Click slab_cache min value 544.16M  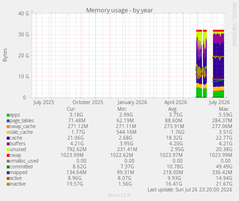126,132
